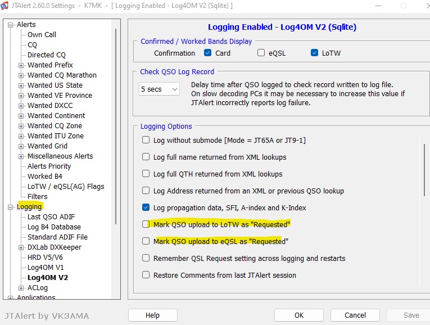Enable the Card confirmation checkbox

point(207,53)
